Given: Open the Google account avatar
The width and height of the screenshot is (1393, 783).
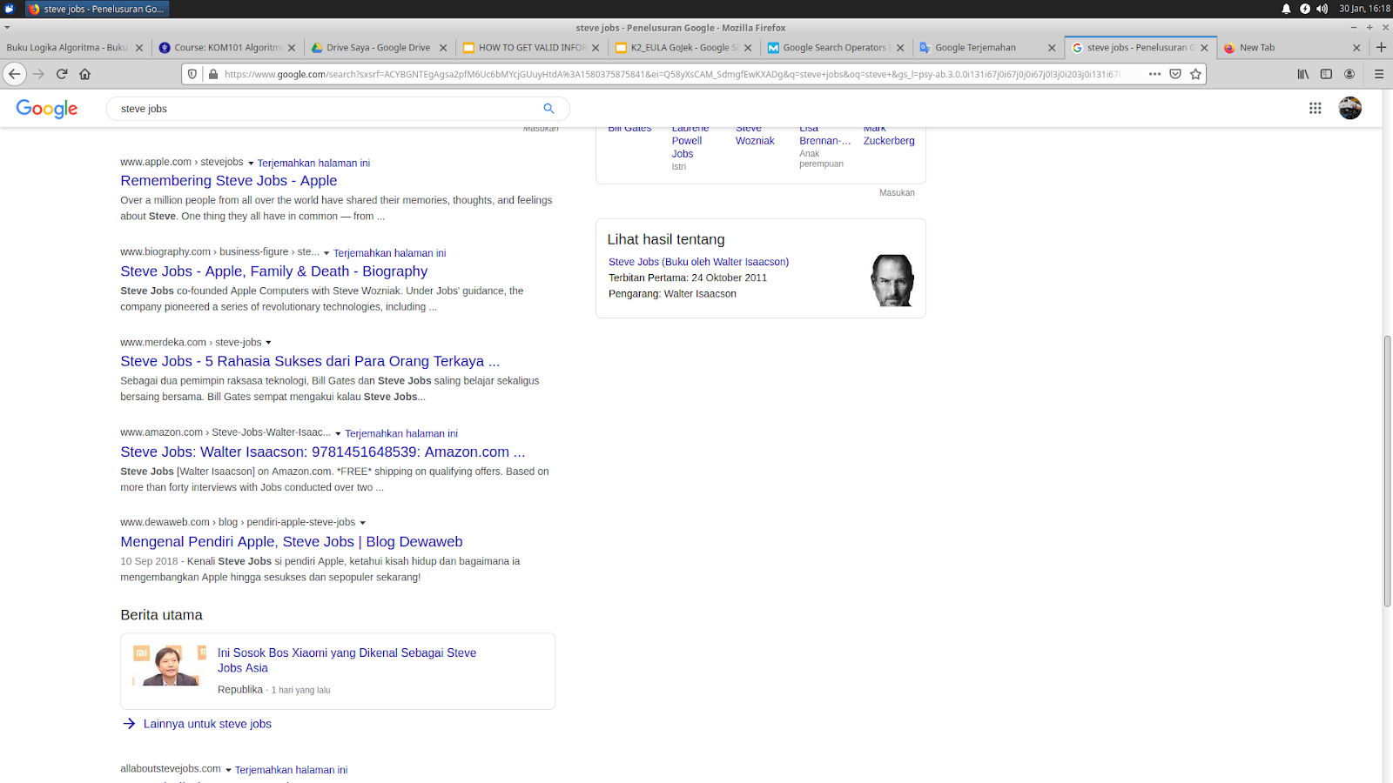Looking at the screenshot, I should coord(1350,108).
